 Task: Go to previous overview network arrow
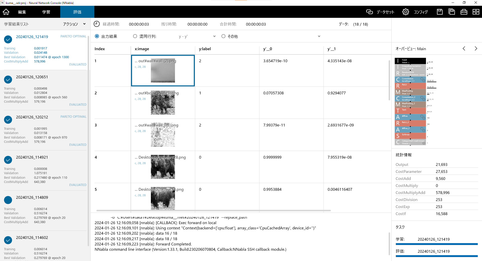(464, 49)
